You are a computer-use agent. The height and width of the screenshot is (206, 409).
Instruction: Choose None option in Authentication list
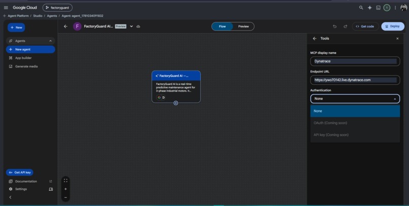(x=355, y=111)
